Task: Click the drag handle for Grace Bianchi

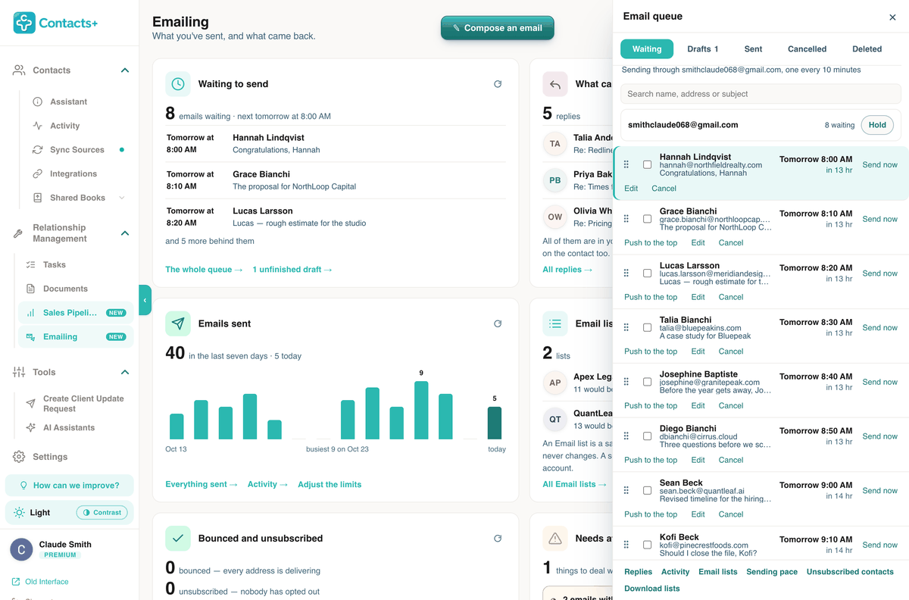Action: point(626,219)
